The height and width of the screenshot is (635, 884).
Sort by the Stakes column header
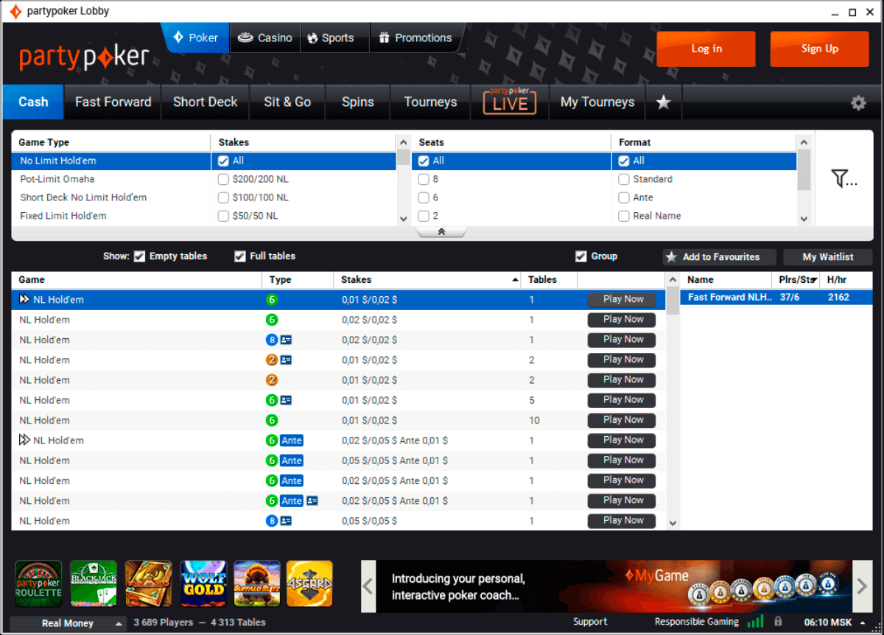(x=427, y=280)
